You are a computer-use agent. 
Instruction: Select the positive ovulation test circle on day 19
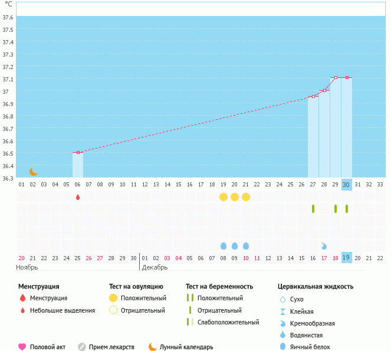pyautogui.click(x=224, y=196)
